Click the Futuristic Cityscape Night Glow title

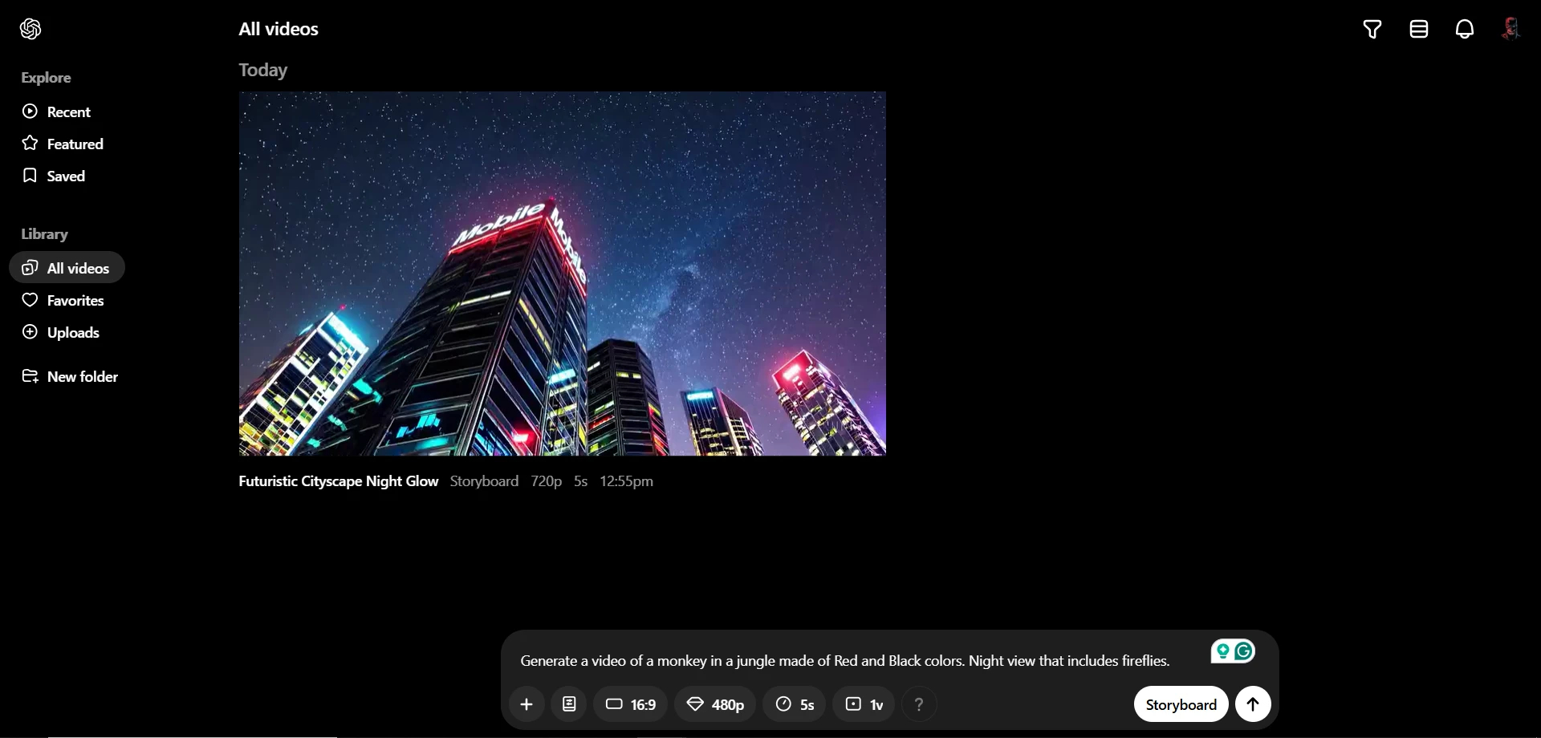click(338, 481)
